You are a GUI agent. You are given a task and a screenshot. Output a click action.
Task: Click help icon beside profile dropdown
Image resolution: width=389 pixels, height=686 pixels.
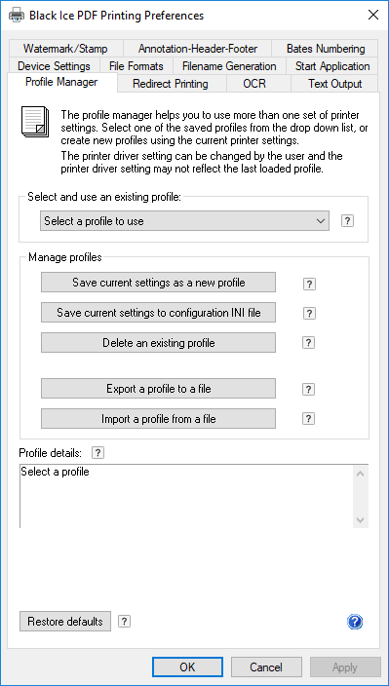(x=347, y=221)
